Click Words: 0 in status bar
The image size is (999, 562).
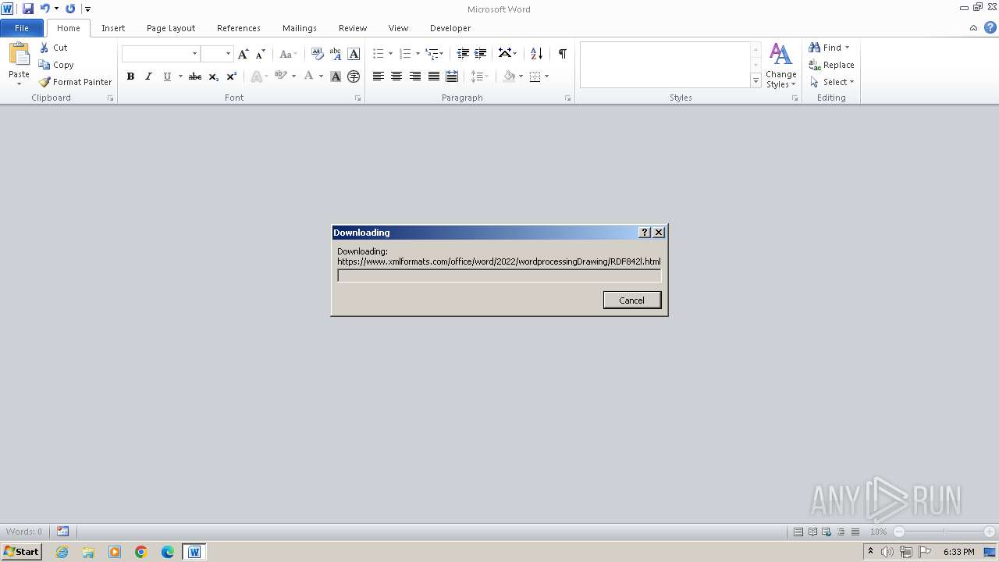[x=24, y=532]
